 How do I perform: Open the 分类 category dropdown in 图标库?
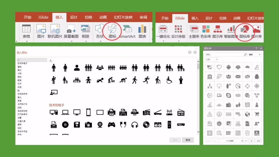tap(212, 59)
